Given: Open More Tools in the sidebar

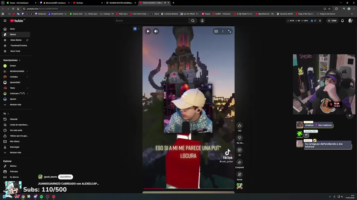Looking at the screenshot, I should [x=16, y=51].
